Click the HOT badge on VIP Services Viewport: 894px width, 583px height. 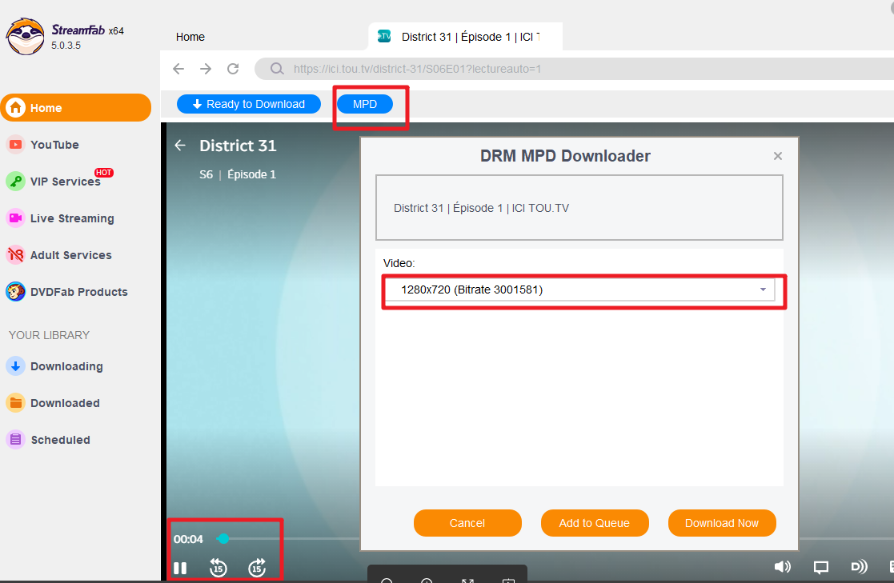tap(104, 173)
